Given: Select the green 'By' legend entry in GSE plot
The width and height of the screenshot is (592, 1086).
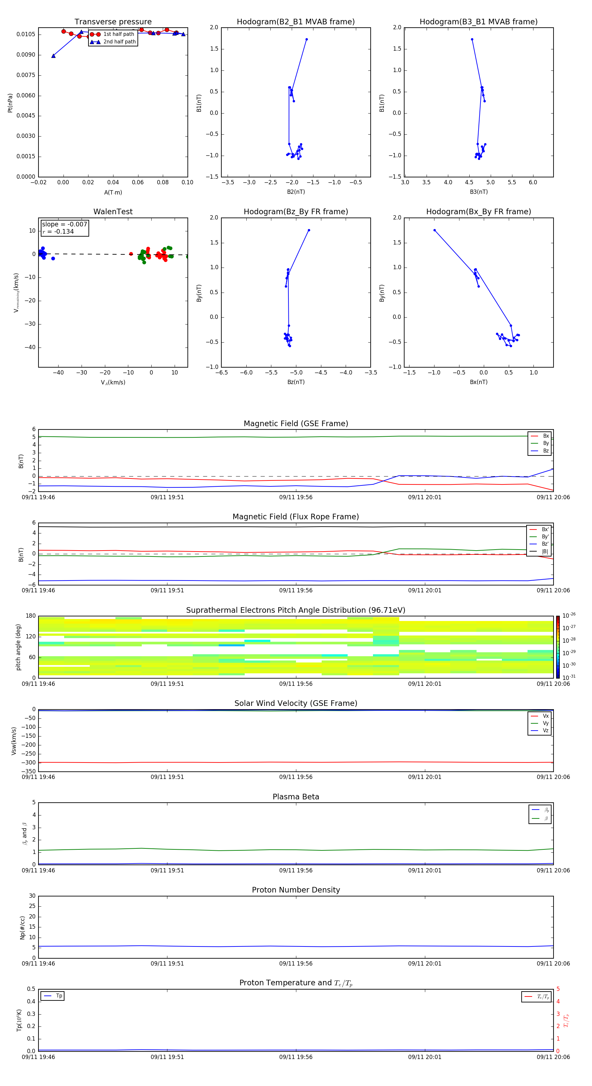Looking at the screenshot, I should 540,443.
